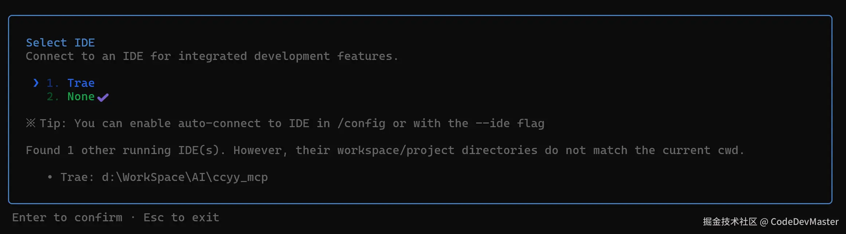Click the Esc to exit hint
Screen dimensions: 846x234
pyautogui.click(x=181, y=217)
